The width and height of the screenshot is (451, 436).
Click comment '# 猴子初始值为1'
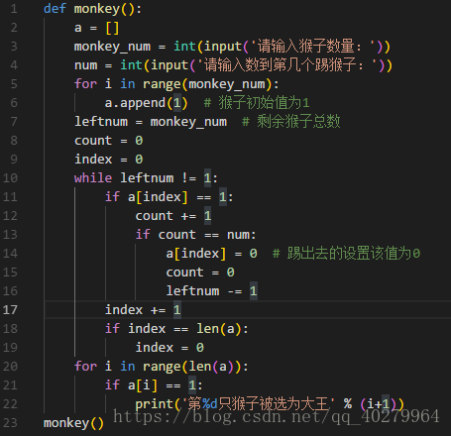tap(257, 103)
